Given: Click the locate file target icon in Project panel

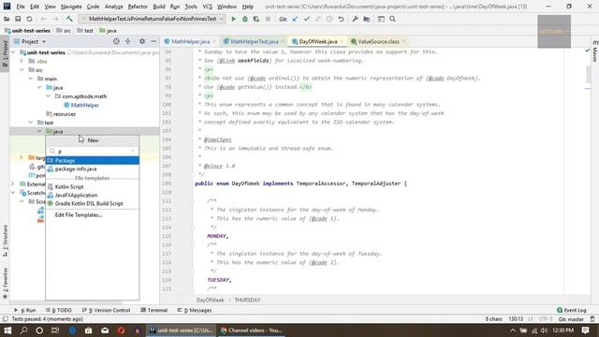Looking at the screenshot, I should pos(116,41).
